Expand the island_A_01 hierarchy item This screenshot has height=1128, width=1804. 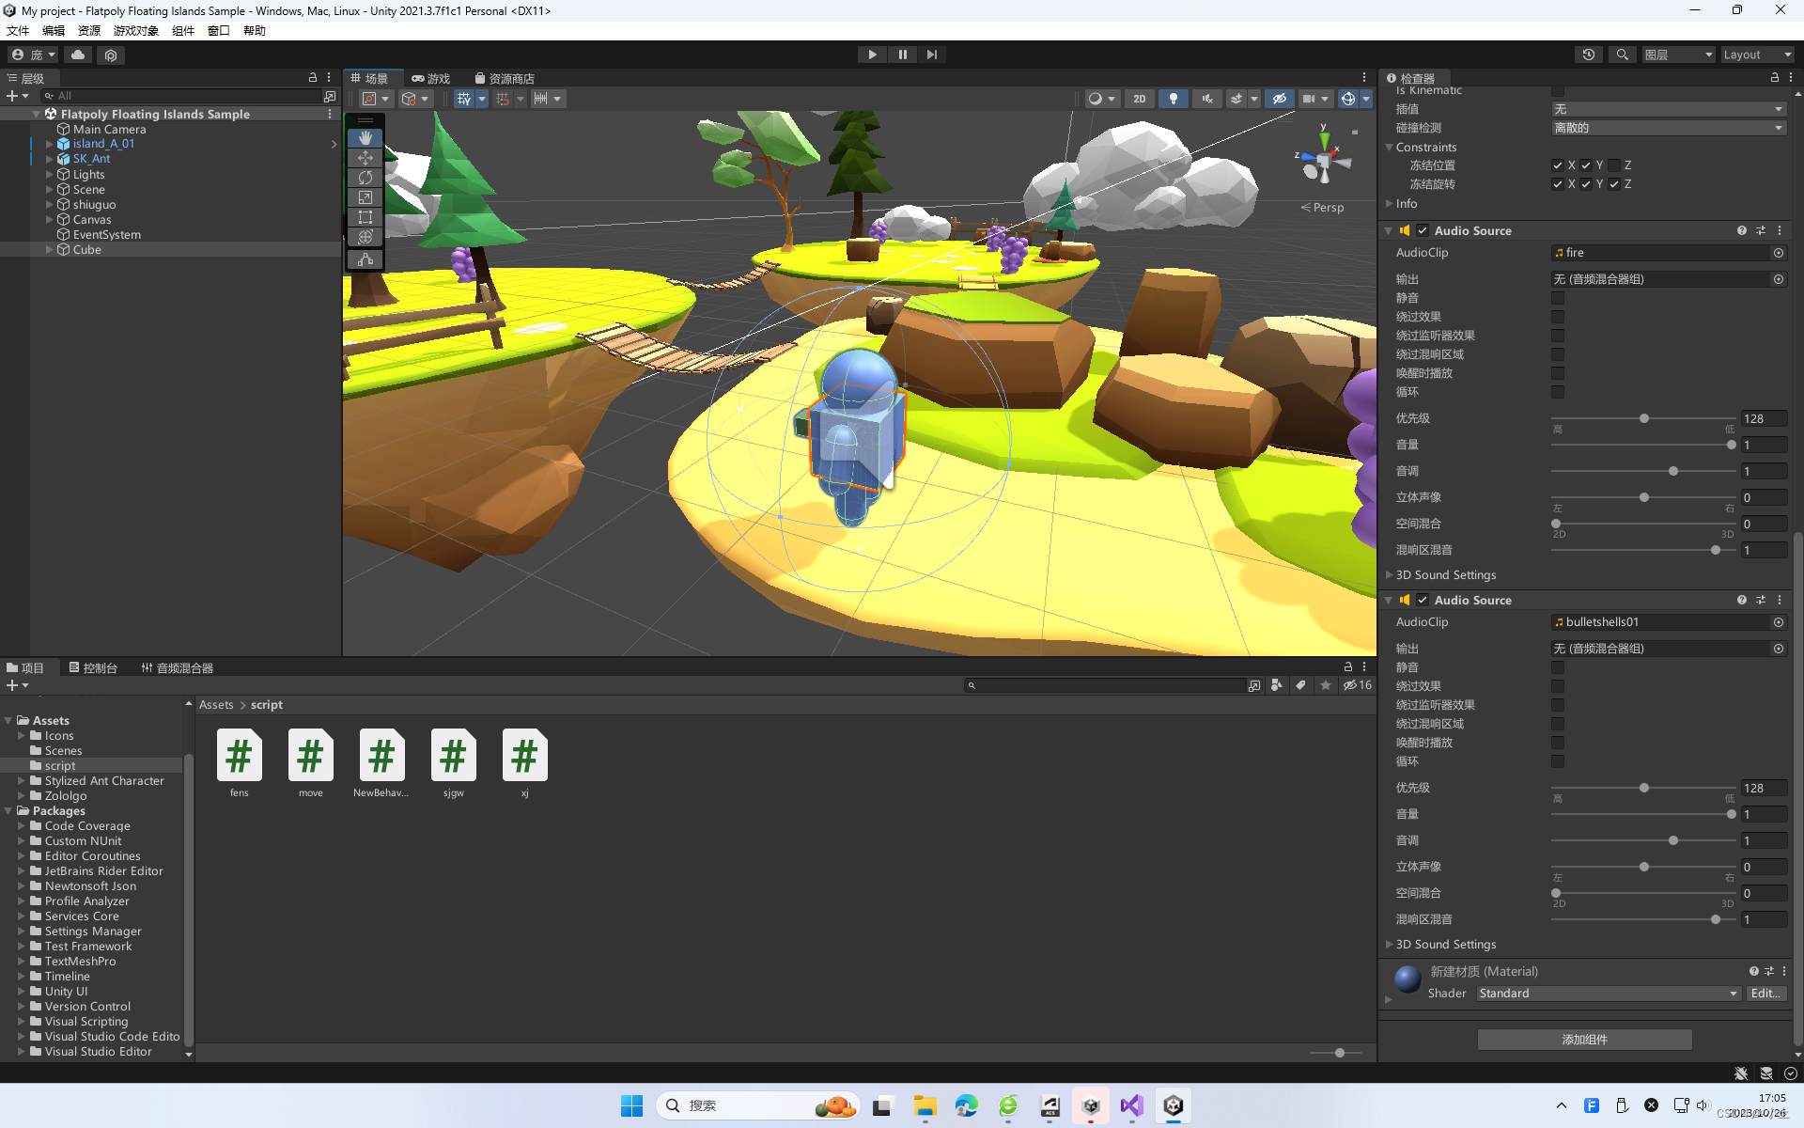[49, 144]
